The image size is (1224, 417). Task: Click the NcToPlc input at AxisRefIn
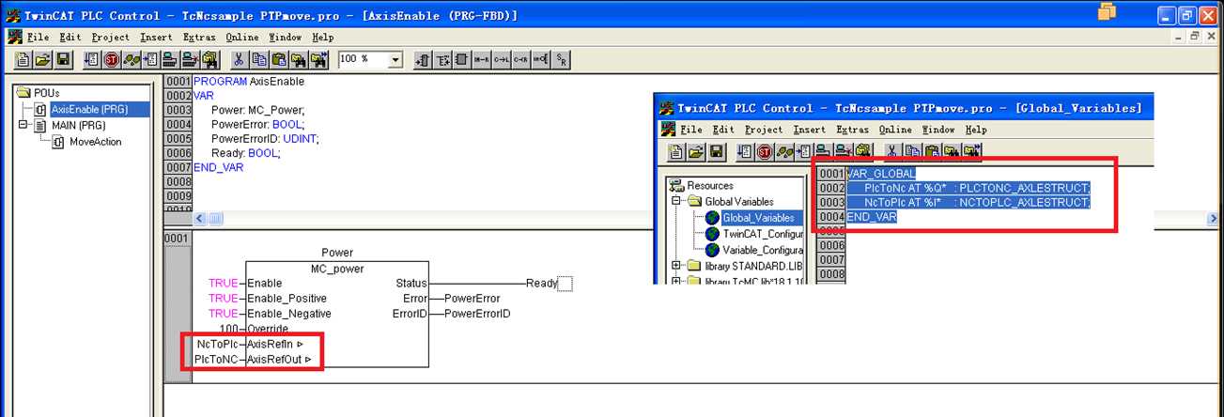click(x=216, y=344)
